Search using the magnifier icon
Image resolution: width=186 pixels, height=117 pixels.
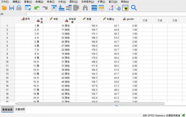pos(134,8)
